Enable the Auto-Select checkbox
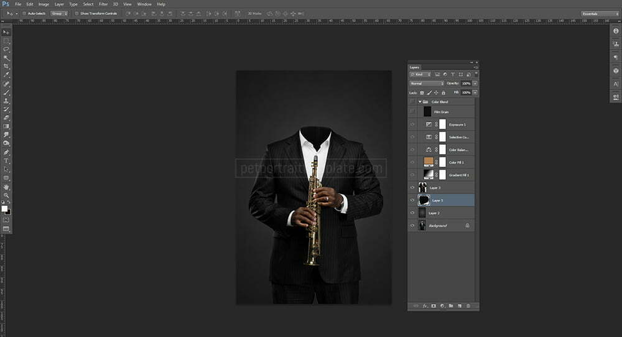622x337 pixels. (24, 13)
